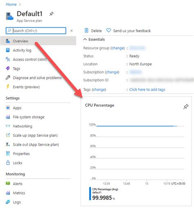Click the Apps icon under Settings
Screen dimensions: 194x208
pos(8,108)
